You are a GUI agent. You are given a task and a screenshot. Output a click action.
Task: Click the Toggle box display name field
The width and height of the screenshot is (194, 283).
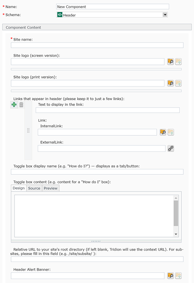pyautogui.click(x=97, y=172)
